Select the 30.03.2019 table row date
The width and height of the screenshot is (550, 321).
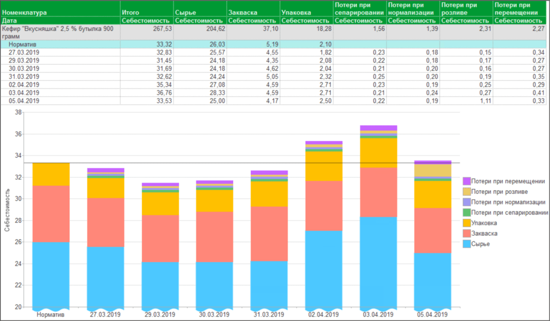point(24,69)
